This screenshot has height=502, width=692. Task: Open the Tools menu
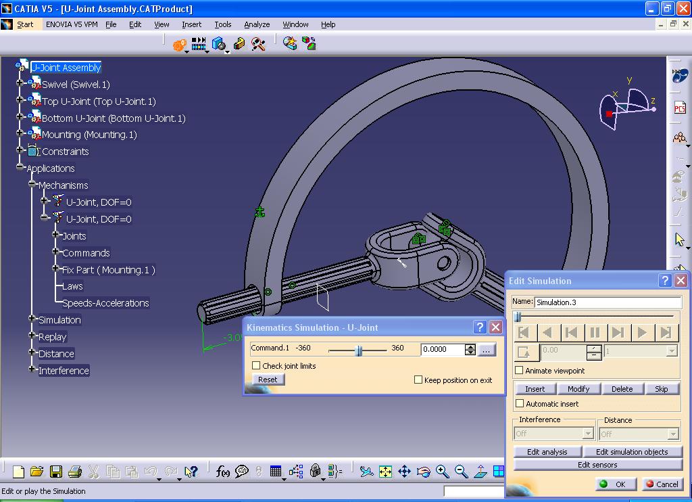coord(223,24)
